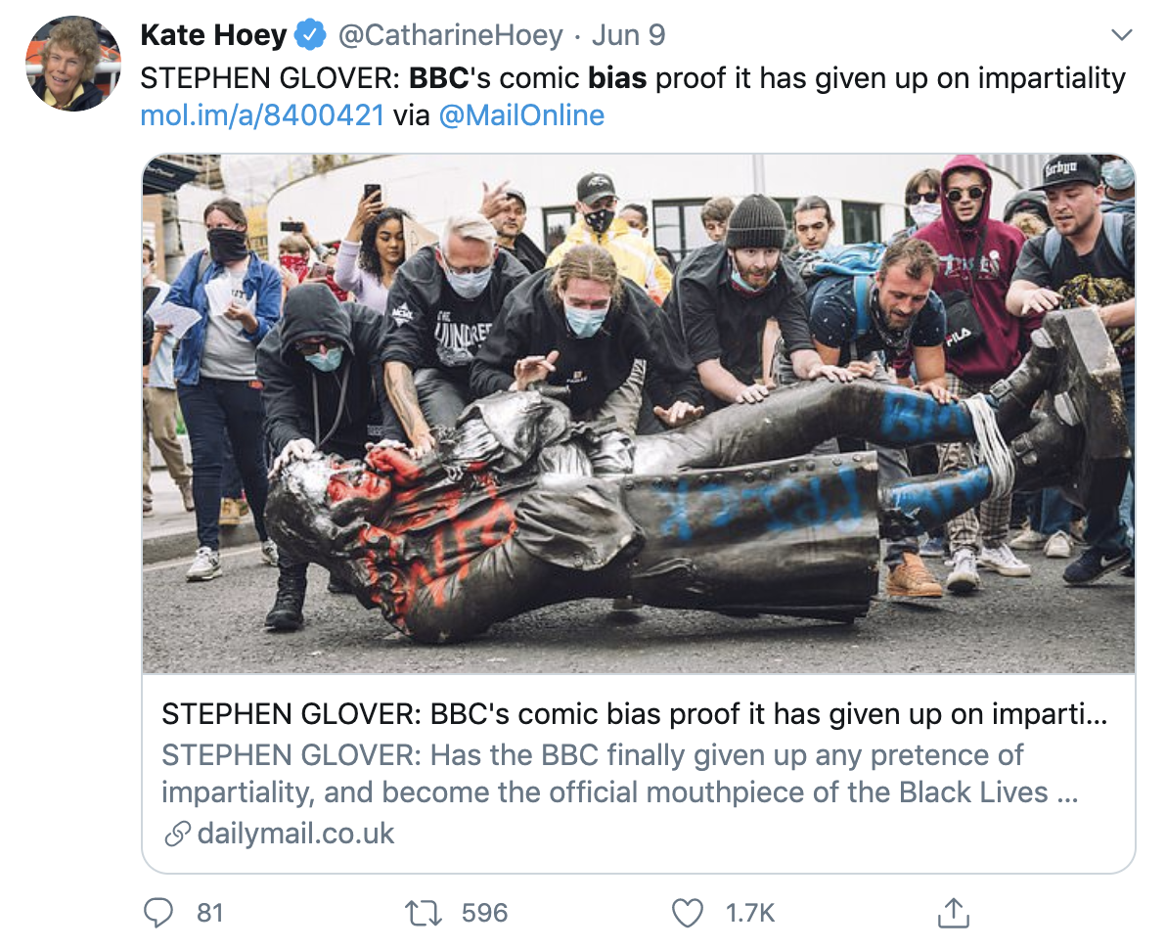Like the tweet with the heart icon
The width and height of the screenshot is (1166, 949).
[x=688, y=913]
